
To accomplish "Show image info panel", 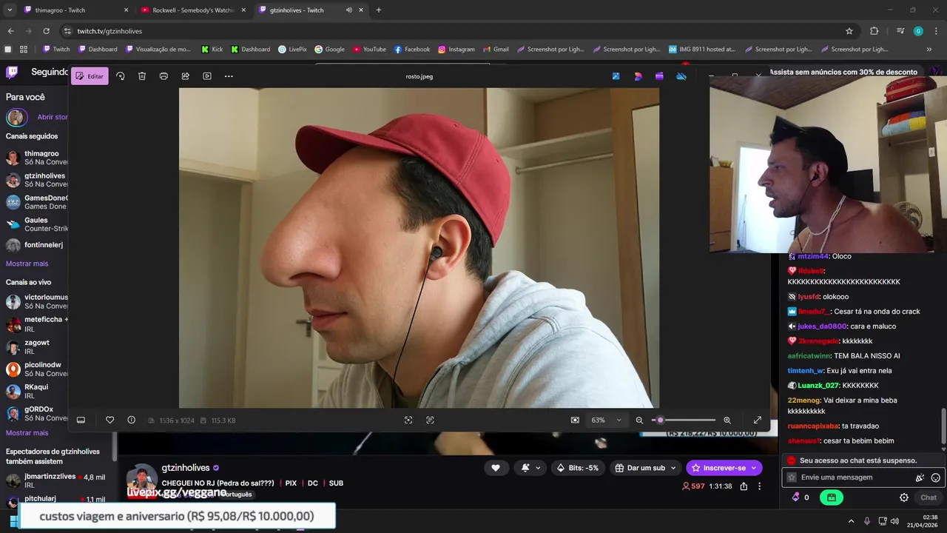I will 131,420.
